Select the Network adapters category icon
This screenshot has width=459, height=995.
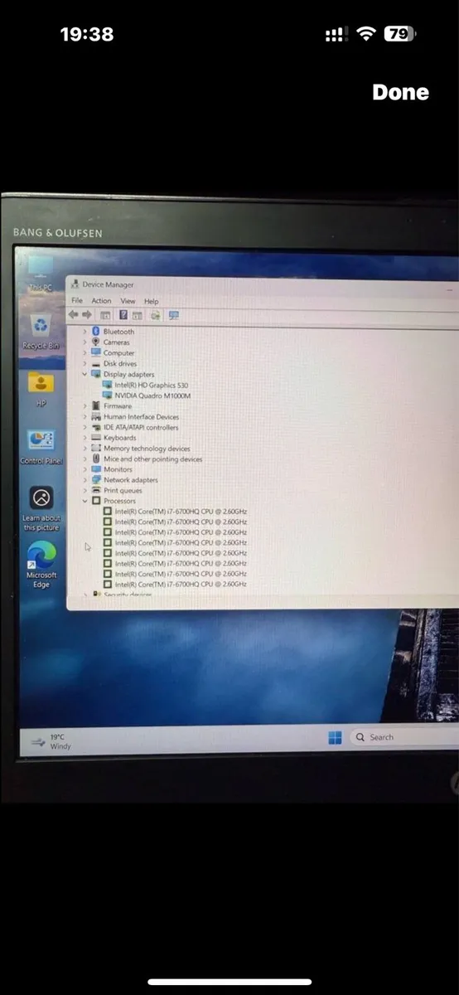pos(96,480)
